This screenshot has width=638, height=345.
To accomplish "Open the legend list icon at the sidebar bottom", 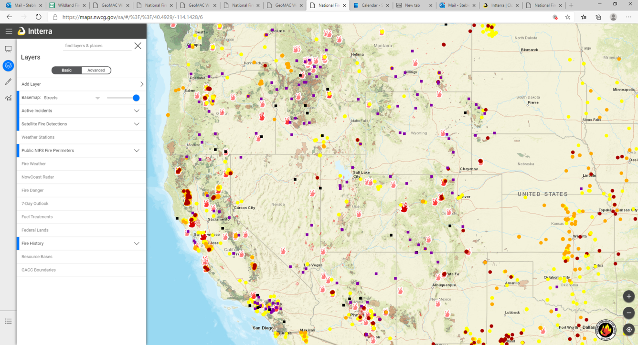I will [x=8, y=321].
